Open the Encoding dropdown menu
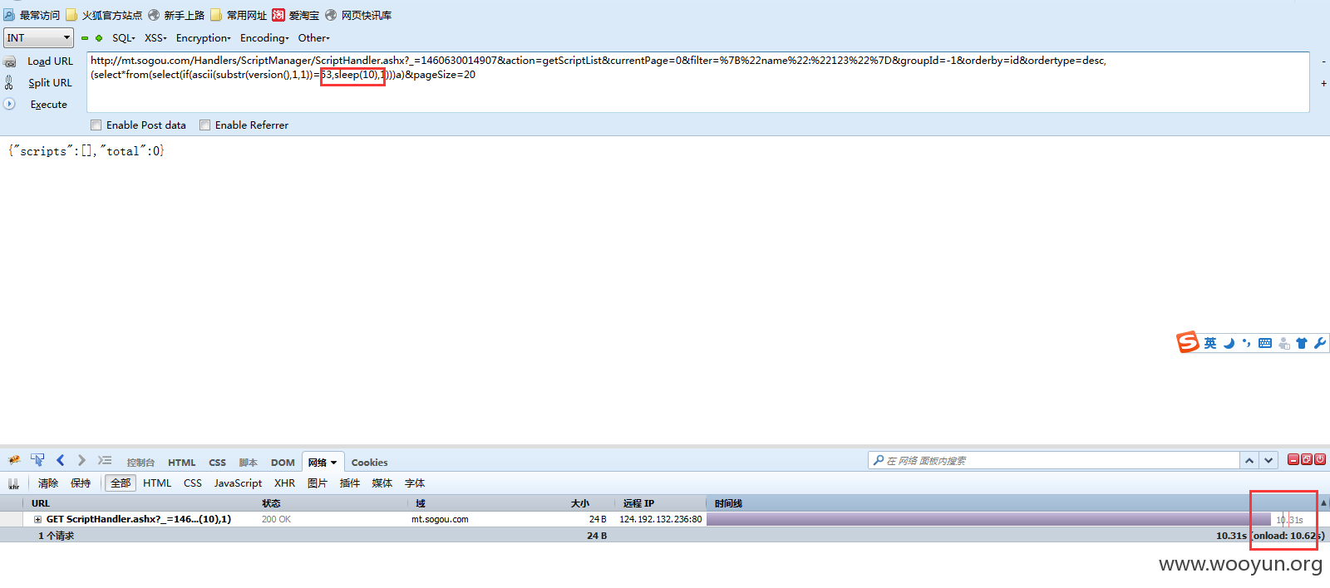Viewport: 1330px width, 588px height. (x=264, y=38)
